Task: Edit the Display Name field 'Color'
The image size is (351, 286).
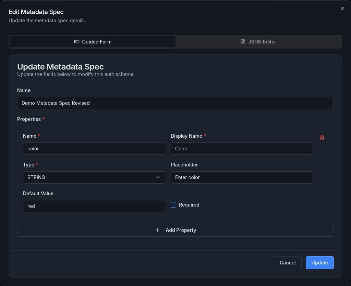Action: click(241, 149)
